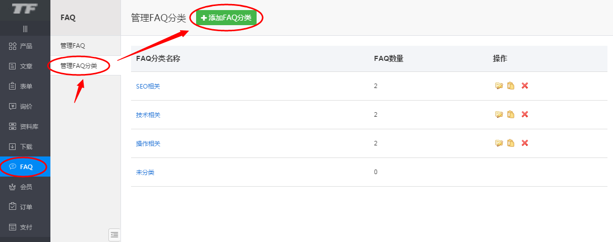Collapse the main sidebar with the bars icon
The image size is (613, 242).
pos(25,29)
